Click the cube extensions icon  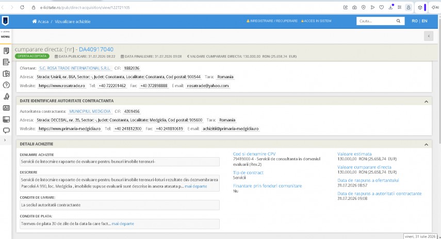point(420,8)
